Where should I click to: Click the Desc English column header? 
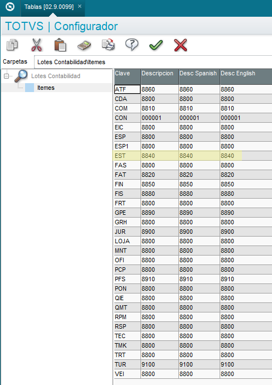pos(246,76)
